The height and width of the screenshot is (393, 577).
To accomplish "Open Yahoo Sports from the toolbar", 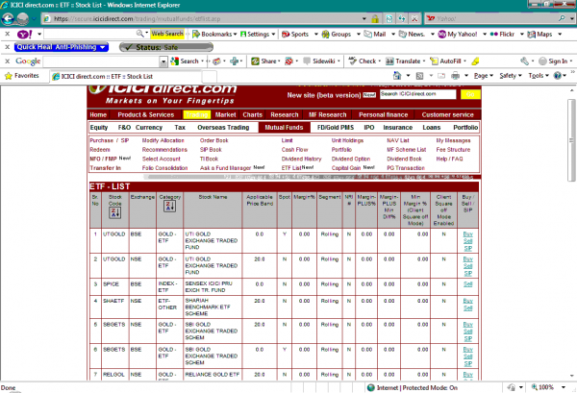I will pyautogui.click(x=295, y=35).
